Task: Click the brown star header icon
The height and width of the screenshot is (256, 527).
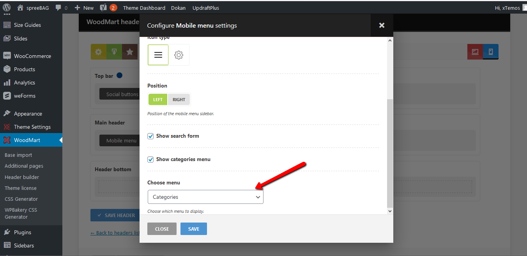Action: pyautogui.click(x=130, y=52)
